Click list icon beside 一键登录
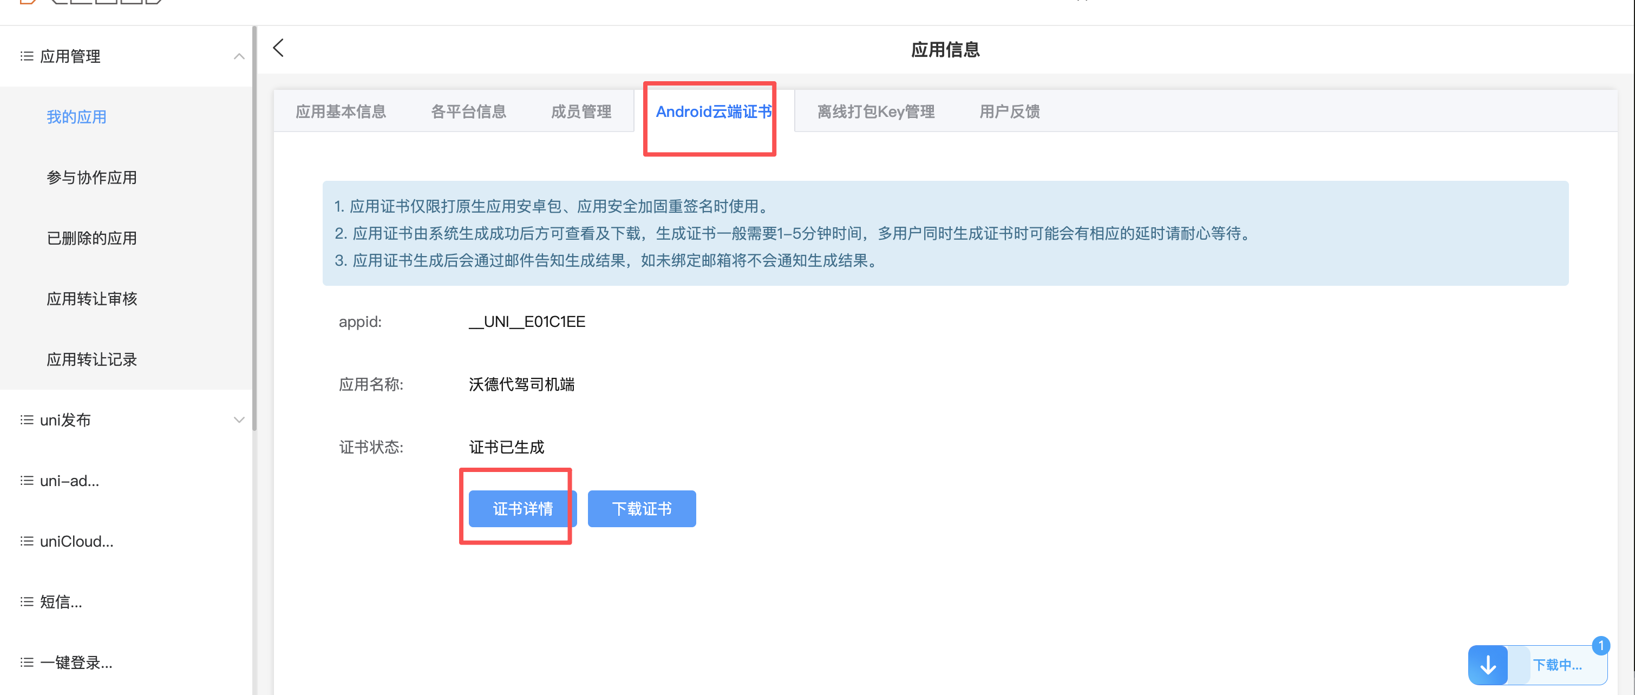This screenshot has width=1635, height=695. coord(27,663)
